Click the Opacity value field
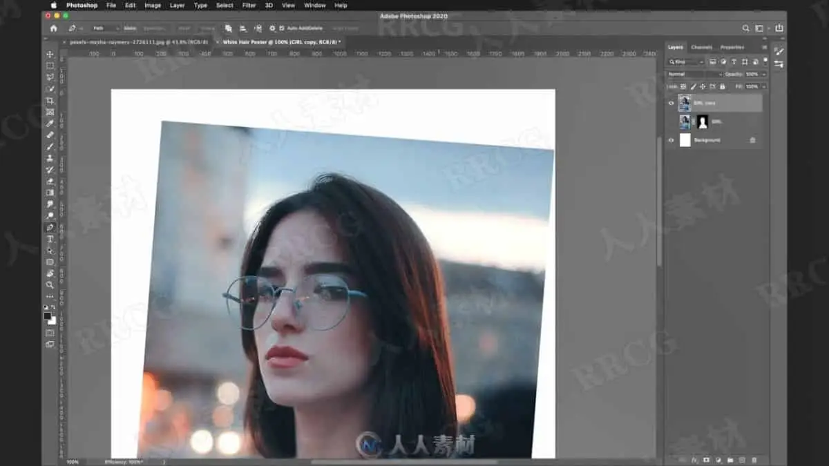This screenshot has width=829, height=466. (752, 74)
